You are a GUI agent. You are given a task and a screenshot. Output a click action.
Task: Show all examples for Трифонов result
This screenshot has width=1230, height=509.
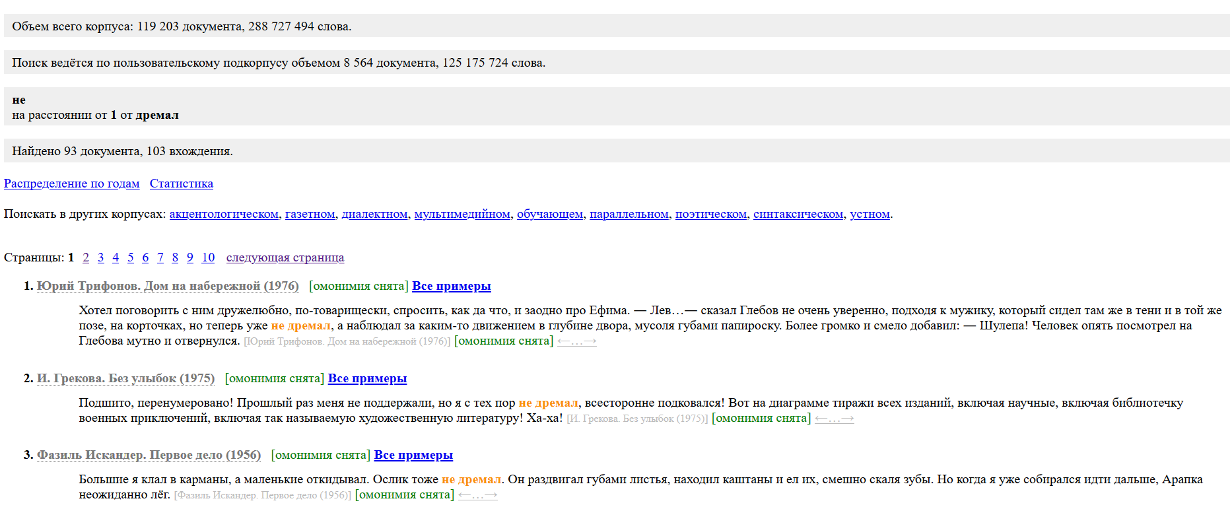(451, 286)
